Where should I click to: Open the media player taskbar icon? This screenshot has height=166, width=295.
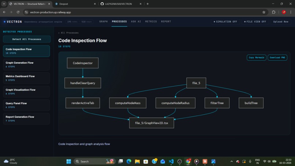tap(197, 162)
